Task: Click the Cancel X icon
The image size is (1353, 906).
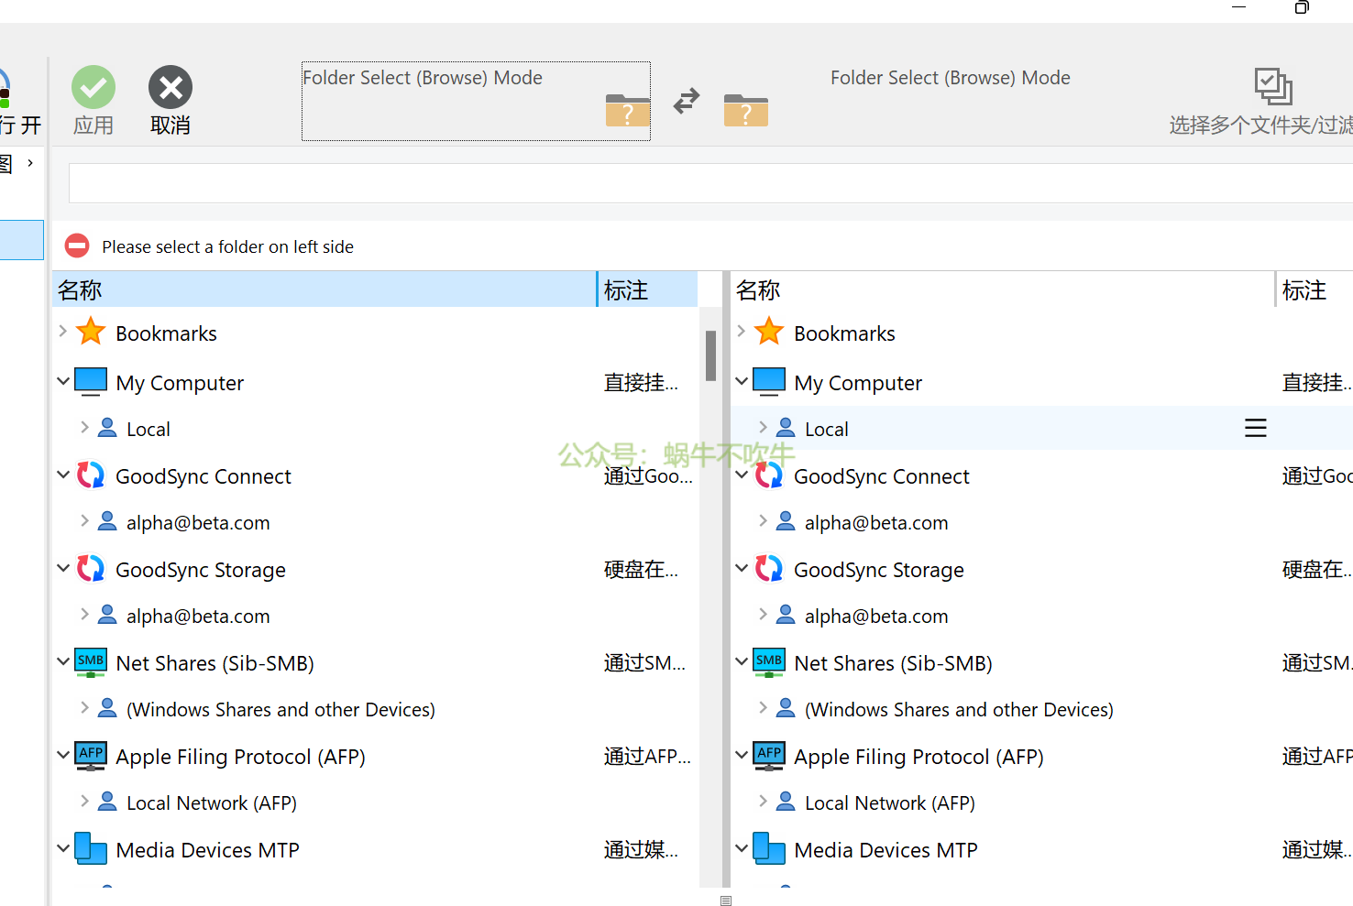Action: 170,88
